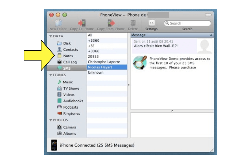Click the 'Alors c'était bien Wall-E' message
246x160 pixels.
point(156,46)
